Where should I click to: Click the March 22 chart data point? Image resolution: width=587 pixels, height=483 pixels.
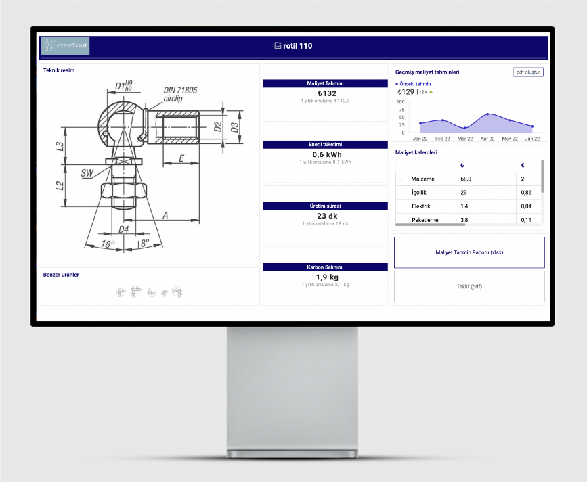[465, 128]
